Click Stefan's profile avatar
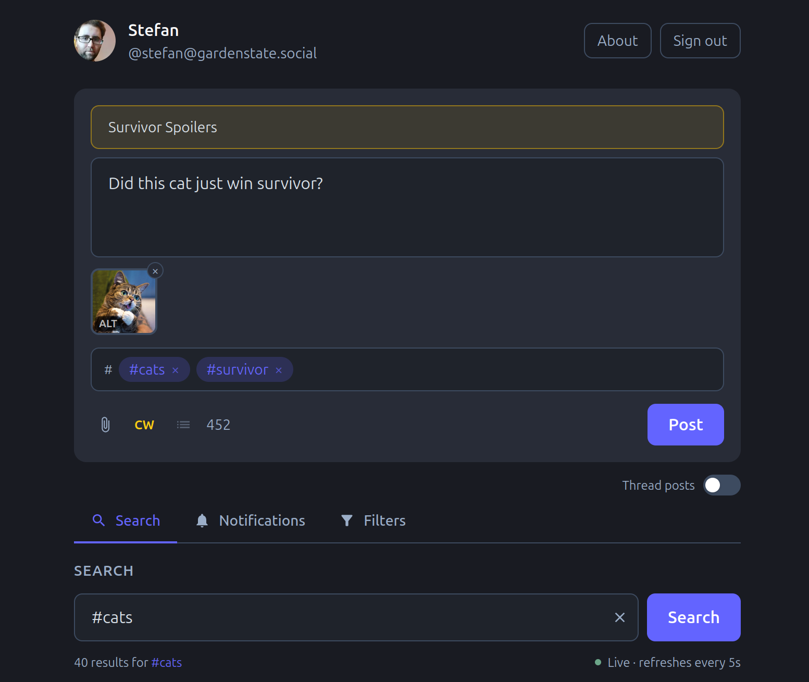The height and width of the screenshot is (682, 809). click(94, 40)
